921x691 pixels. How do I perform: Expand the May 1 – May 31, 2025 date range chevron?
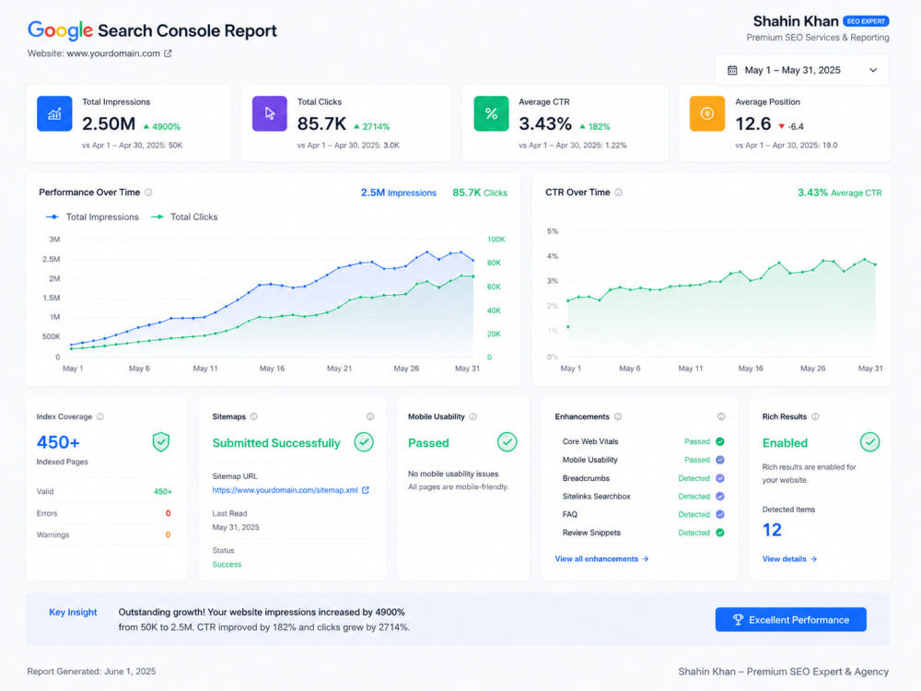pyautogui.click(x=873, y=71)
